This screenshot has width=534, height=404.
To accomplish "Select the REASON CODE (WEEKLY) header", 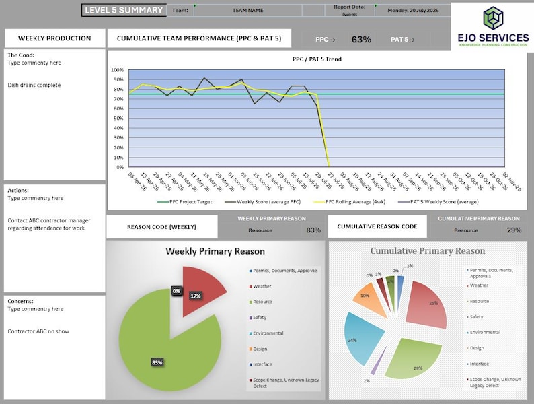I will point(162,227).
